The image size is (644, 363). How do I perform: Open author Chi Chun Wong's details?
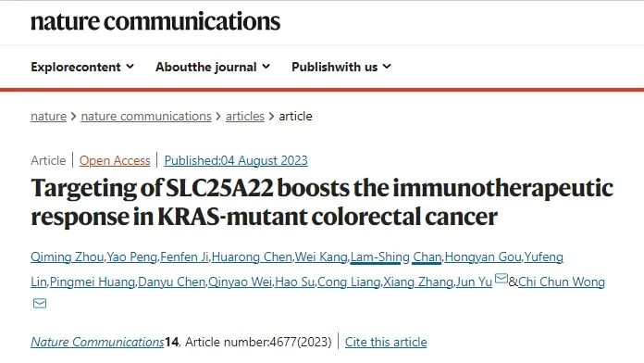562,282
